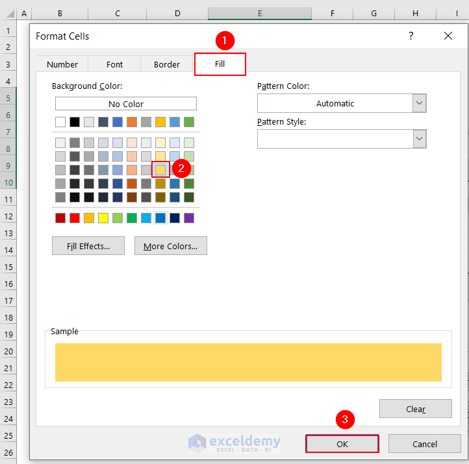Switch to the Number tab

62,64
